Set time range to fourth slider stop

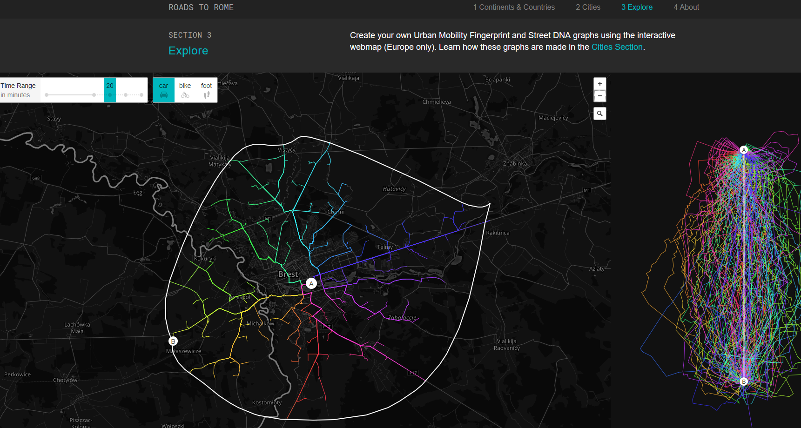pyautogui.click(x=126, y=95)
